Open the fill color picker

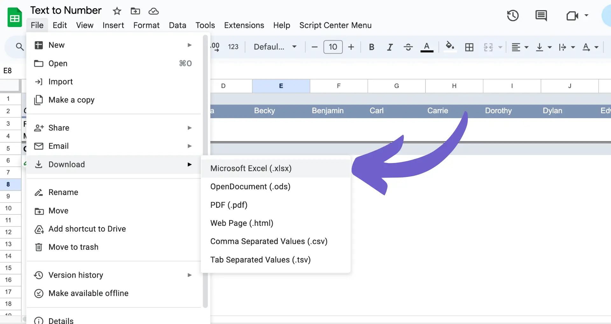click(450, 47)
